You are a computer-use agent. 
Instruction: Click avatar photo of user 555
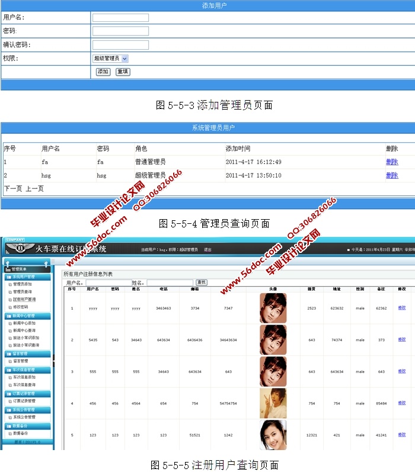(273, 371)
